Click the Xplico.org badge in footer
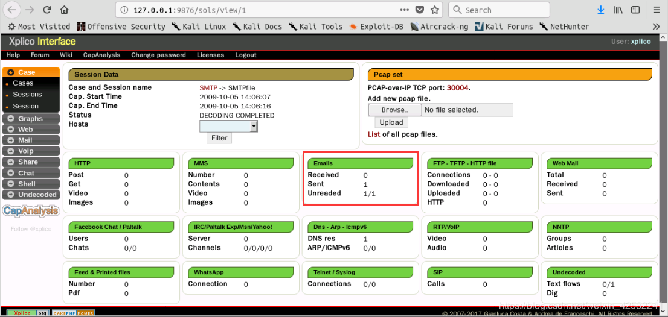Image resolution: width=668 pixels, height=317 pixels. [28, 313]
